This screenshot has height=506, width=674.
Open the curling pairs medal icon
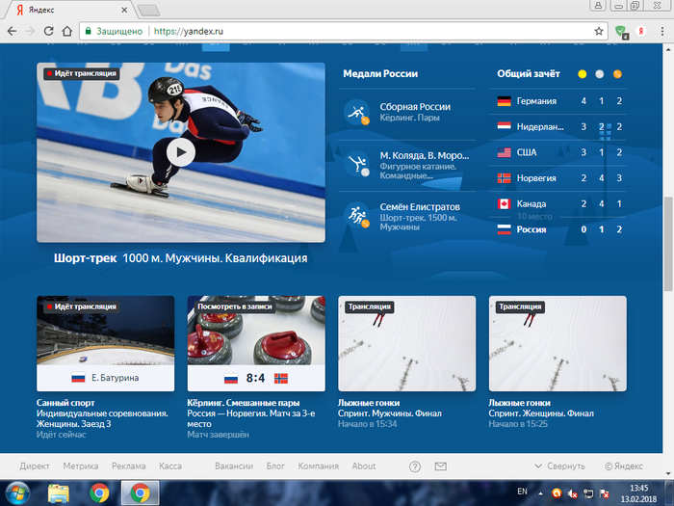tap(357, 113)
